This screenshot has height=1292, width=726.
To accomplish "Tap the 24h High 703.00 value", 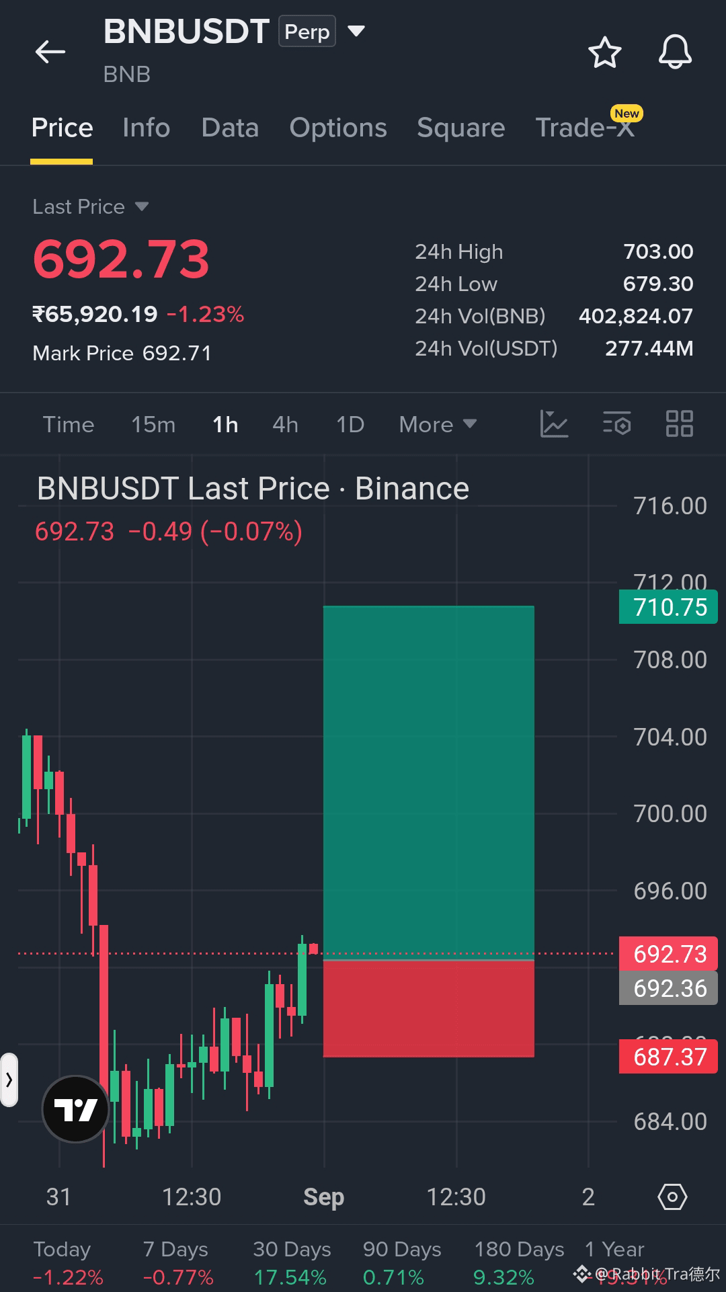I will (x=658, y=251).
